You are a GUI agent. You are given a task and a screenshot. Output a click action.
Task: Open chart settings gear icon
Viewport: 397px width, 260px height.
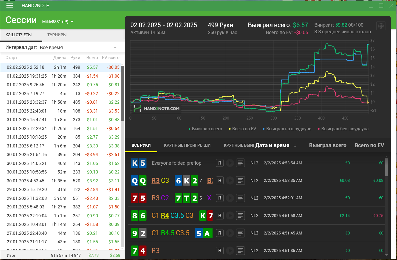381,26
